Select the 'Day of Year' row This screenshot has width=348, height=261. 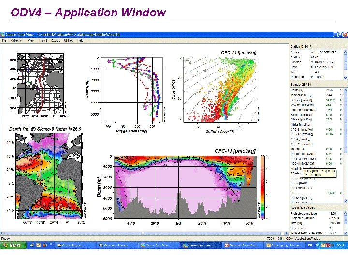pos(317,228)
